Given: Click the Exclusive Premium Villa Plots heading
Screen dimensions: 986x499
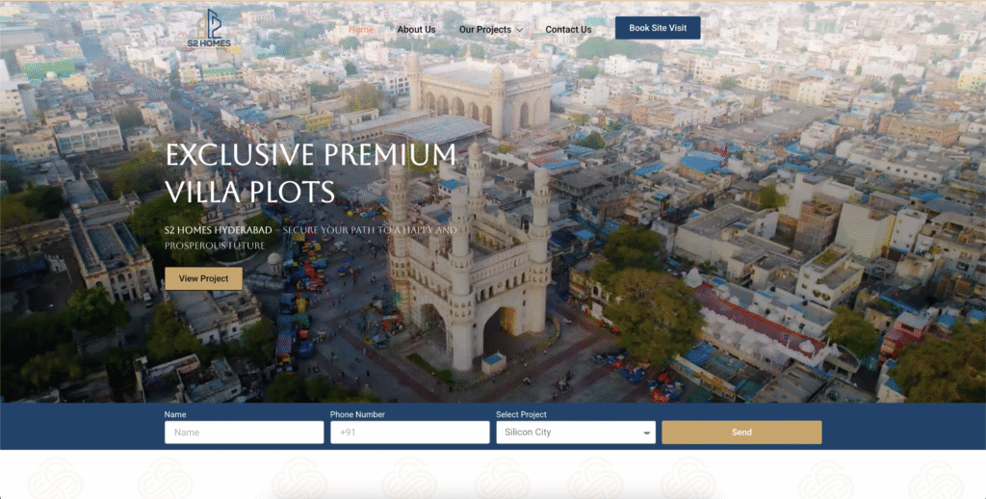Looking at the screenshot, I should 310,172.
